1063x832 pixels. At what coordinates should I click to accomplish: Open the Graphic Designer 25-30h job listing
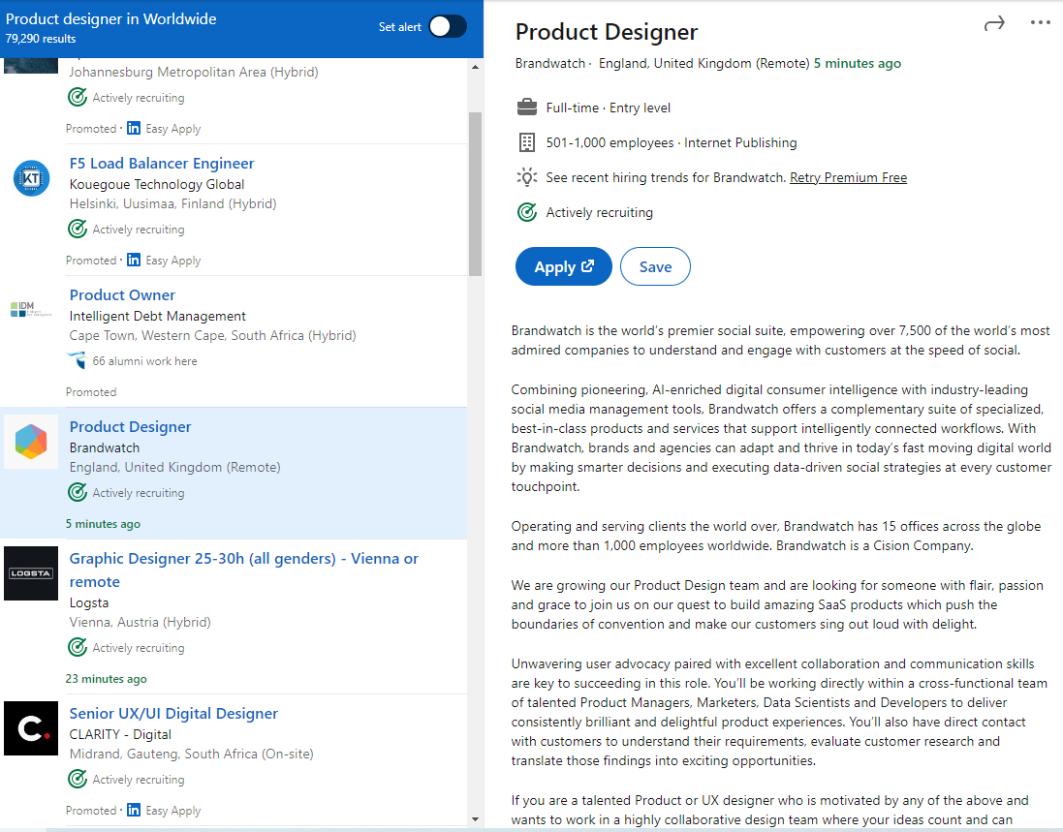[x=242, y=558]
